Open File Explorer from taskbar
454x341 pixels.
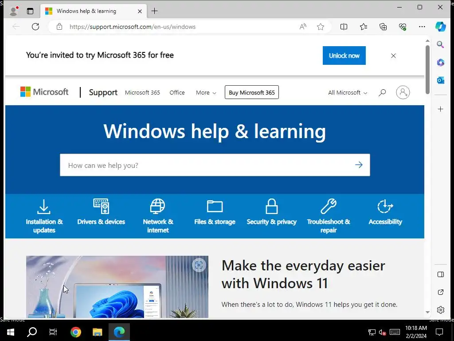97,332
